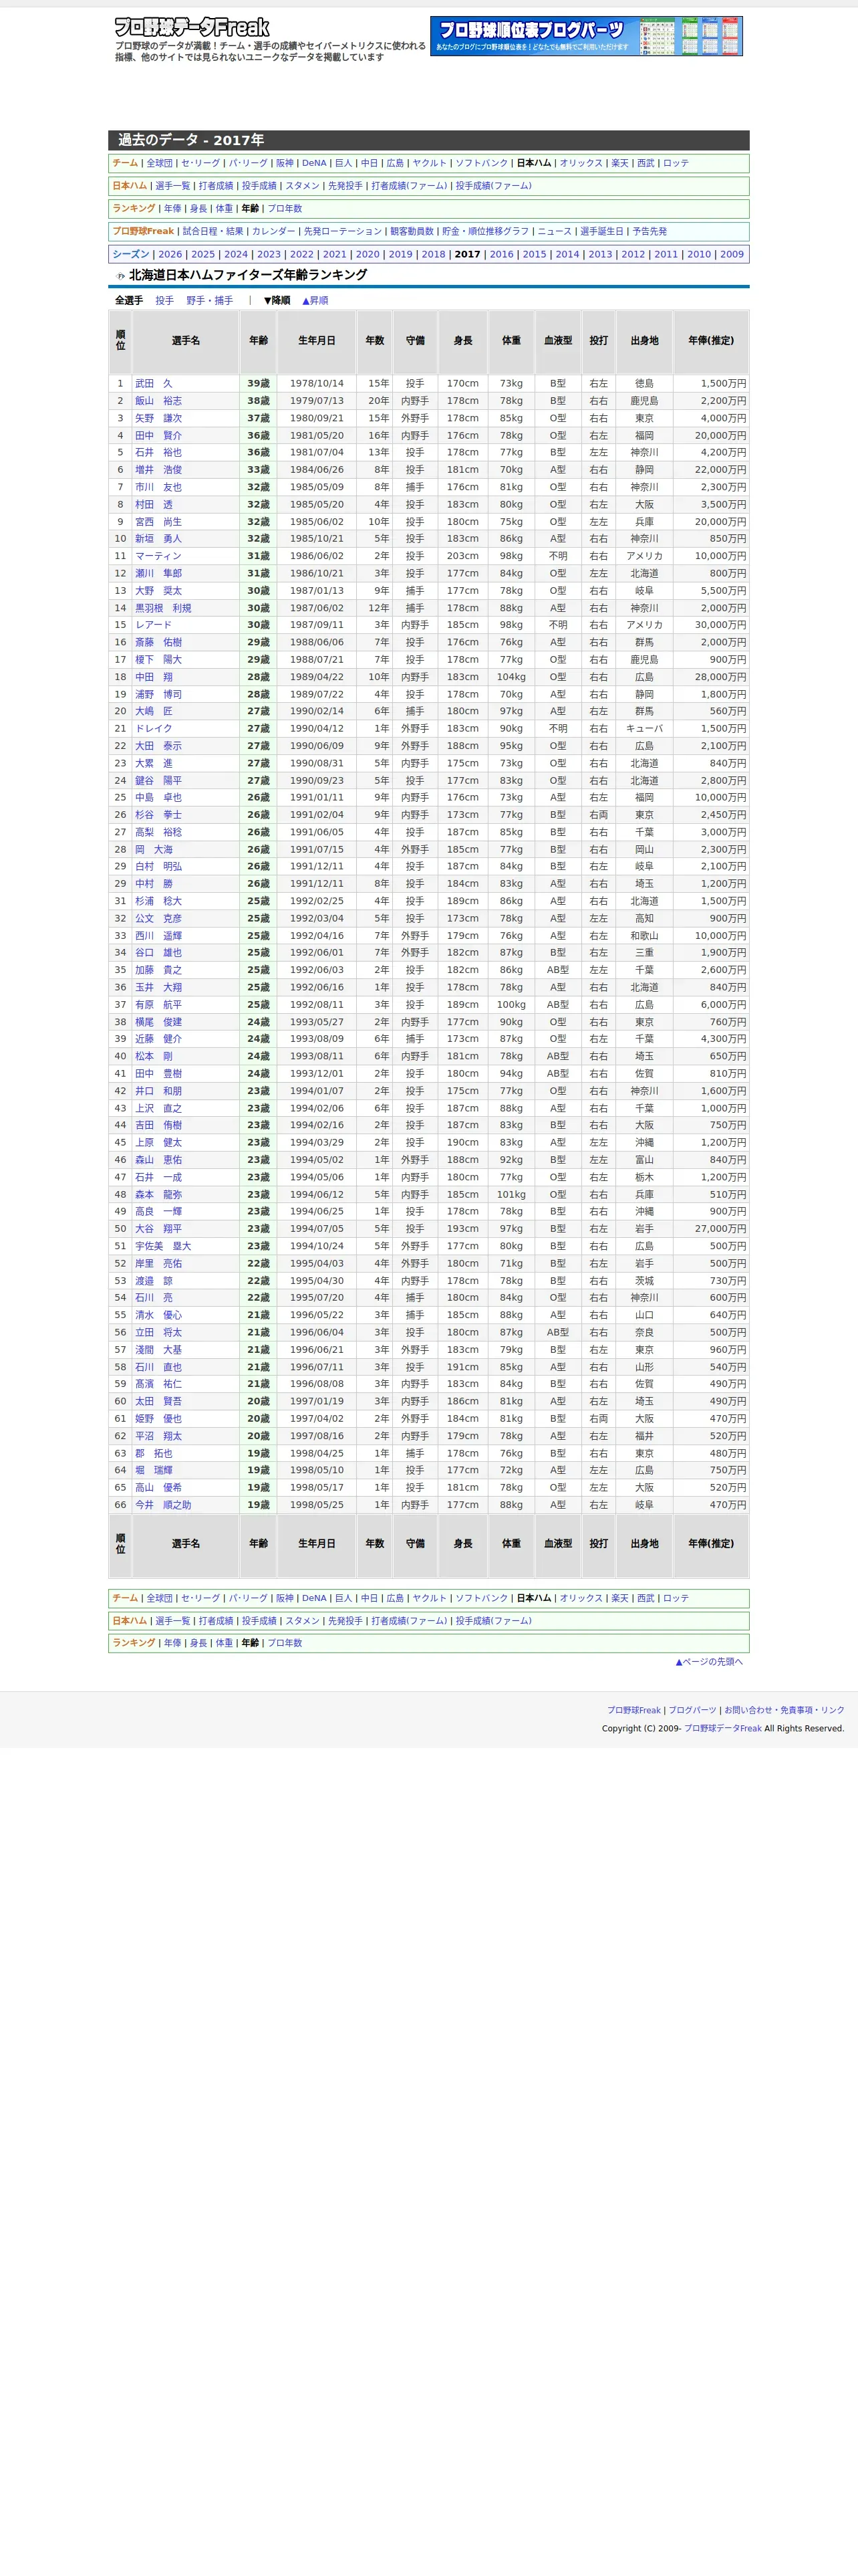Click the プロ野球データFreak site logo
Viewport: 858px width, 2576px height.
point(192,28)
